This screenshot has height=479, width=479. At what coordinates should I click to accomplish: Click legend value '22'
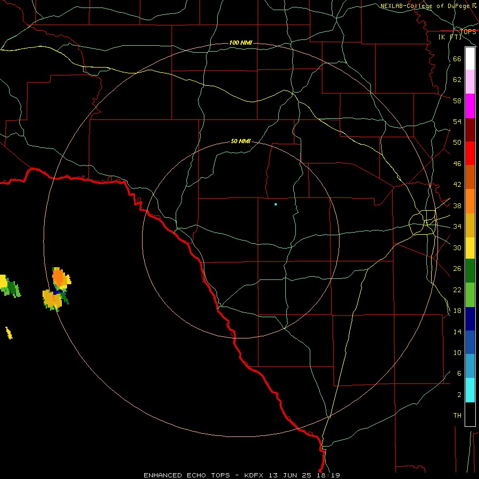coord(457,290)
